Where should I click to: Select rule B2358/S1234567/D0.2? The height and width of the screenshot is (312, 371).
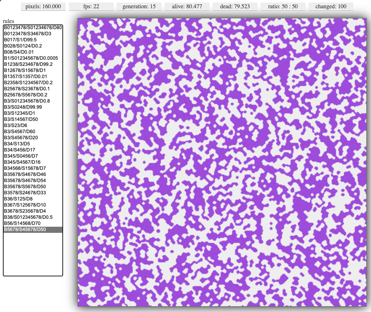tap(28, 83)
